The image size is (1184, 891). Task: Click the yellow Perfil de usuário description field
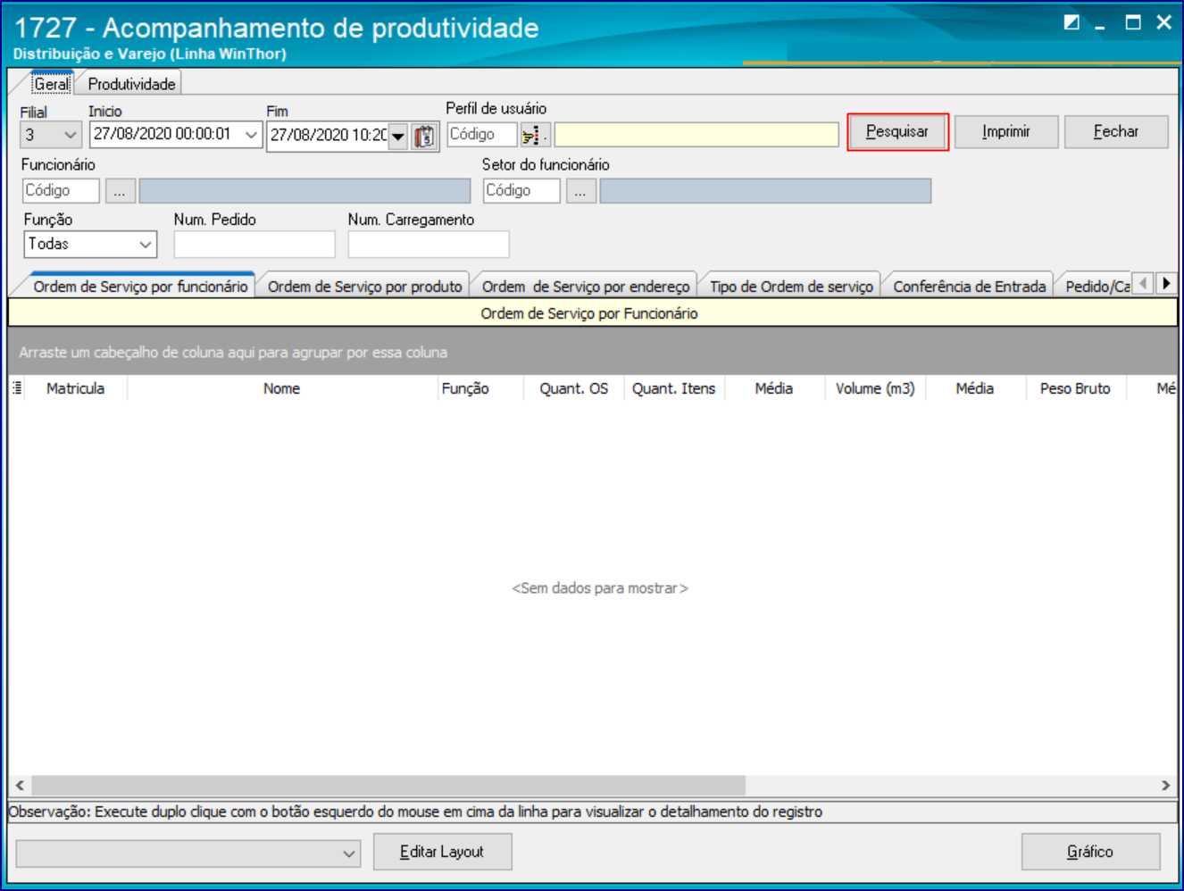(x=696, y=135)
